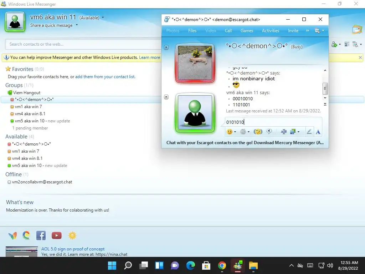Image resolution: width=365 pixels, height=274 pixels.
Task: Click the AB text cursor formatting icon
Action: pos(283,132)
